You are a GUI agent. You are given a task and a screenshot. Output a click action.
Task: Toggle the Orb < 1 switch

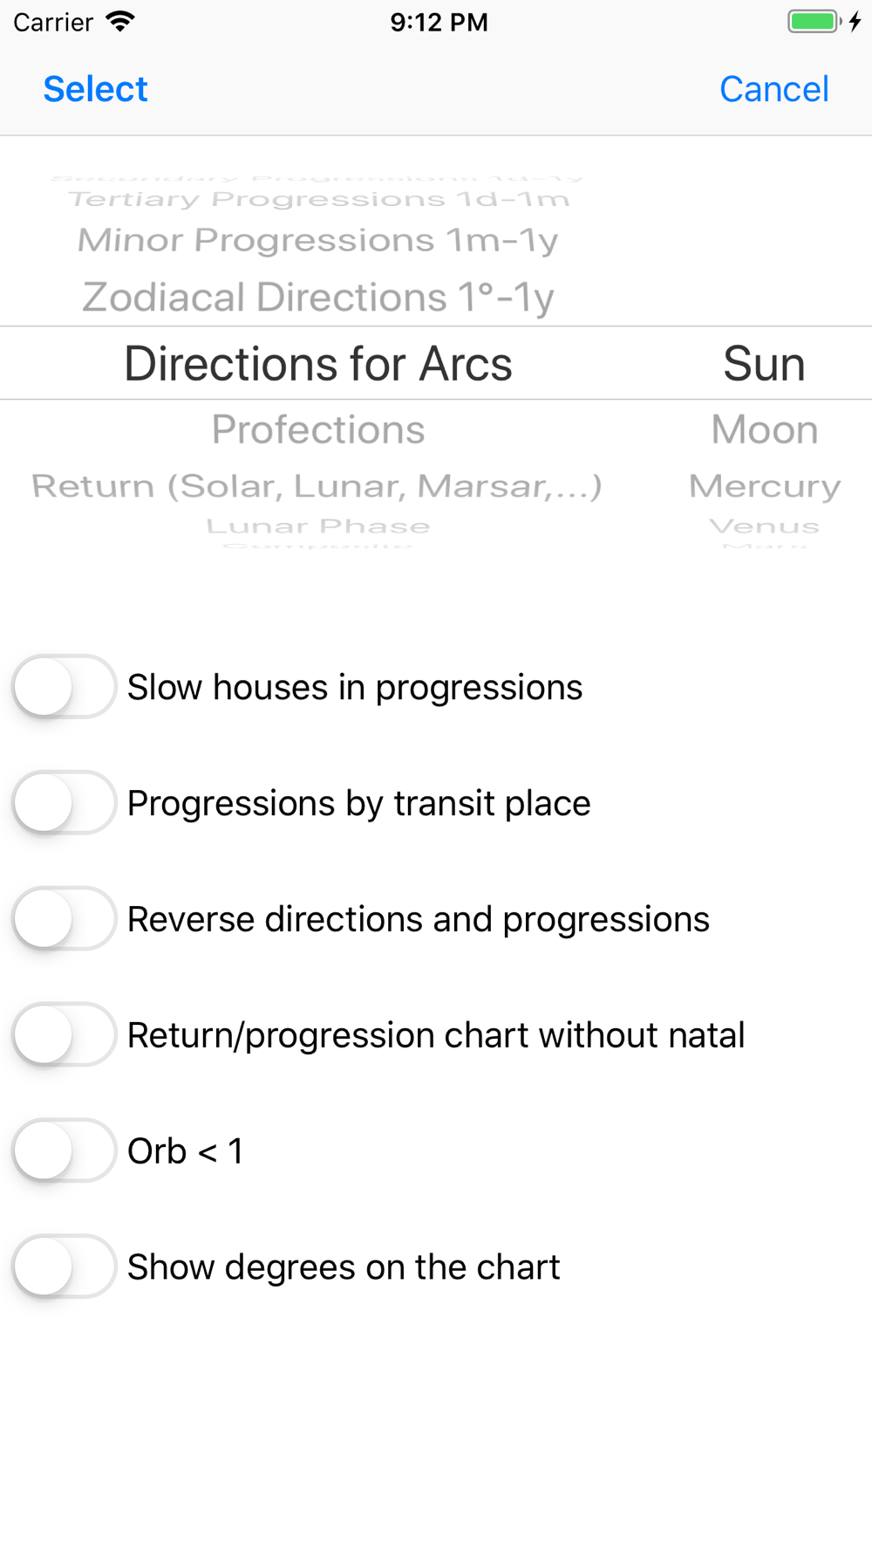64,1150
